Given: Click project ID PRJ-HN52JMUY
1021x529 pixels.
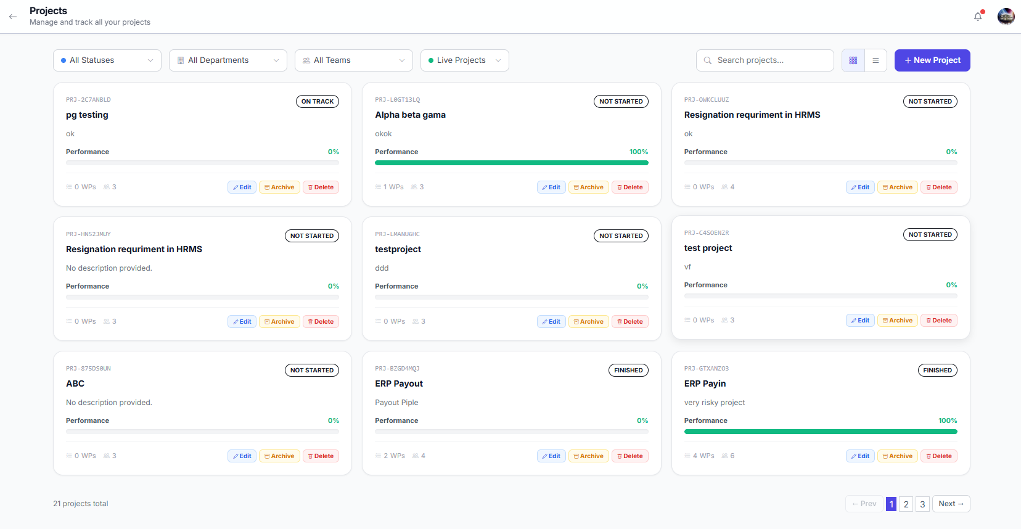Looking at the screenshot, I should tap(88, 234).
